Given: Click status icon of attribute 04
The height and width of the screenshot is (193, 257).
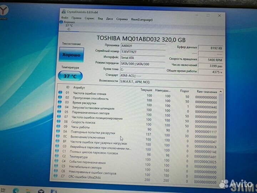Looking at the screenshot, I should [x=60, y=107].
